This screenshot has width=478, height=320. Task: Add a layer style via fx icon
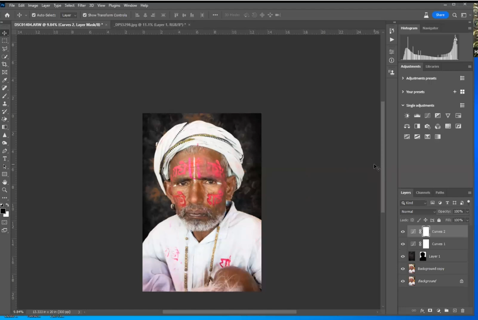[422, 311]
